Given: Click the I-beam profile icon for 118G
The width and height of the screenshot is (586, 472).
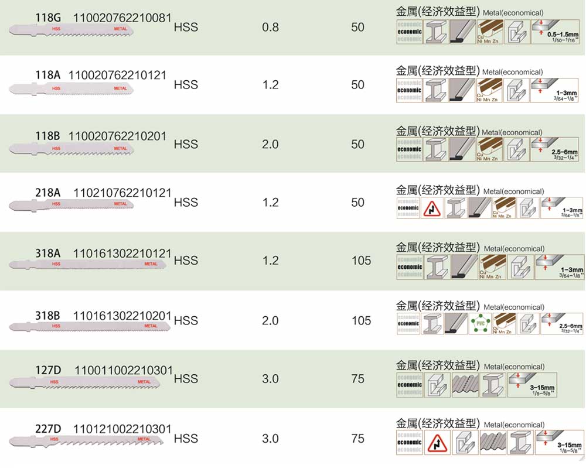Looking at the screenshot, I should point(436,32).
